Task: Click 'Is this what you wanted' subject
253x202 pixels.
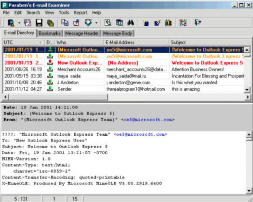Action: (194, 83)
